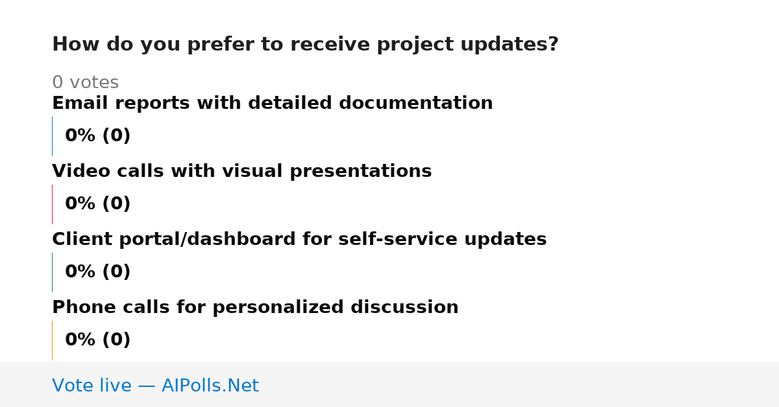The width and height of the screenshot is (779, 407).
Task: Click the blue bar marker for Email reports
Action: click(x=52, y=136)
